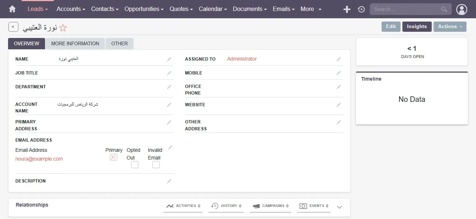Edit the Job Title field pencil
Viewport: 476px width, 219px height.
pyautogui.click(x=169, y=73)
